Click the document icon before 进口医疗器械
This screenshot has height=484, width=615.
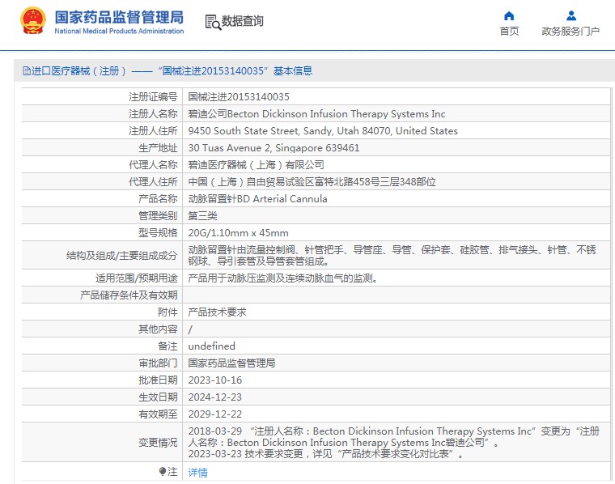(x=26, y=71)
